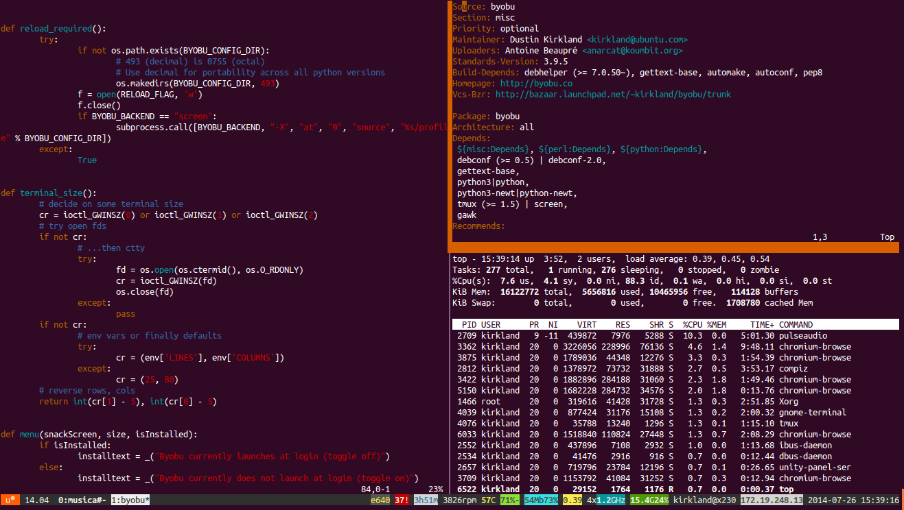Click the 15.4G24% memory usage indicator

coord(649,500)
